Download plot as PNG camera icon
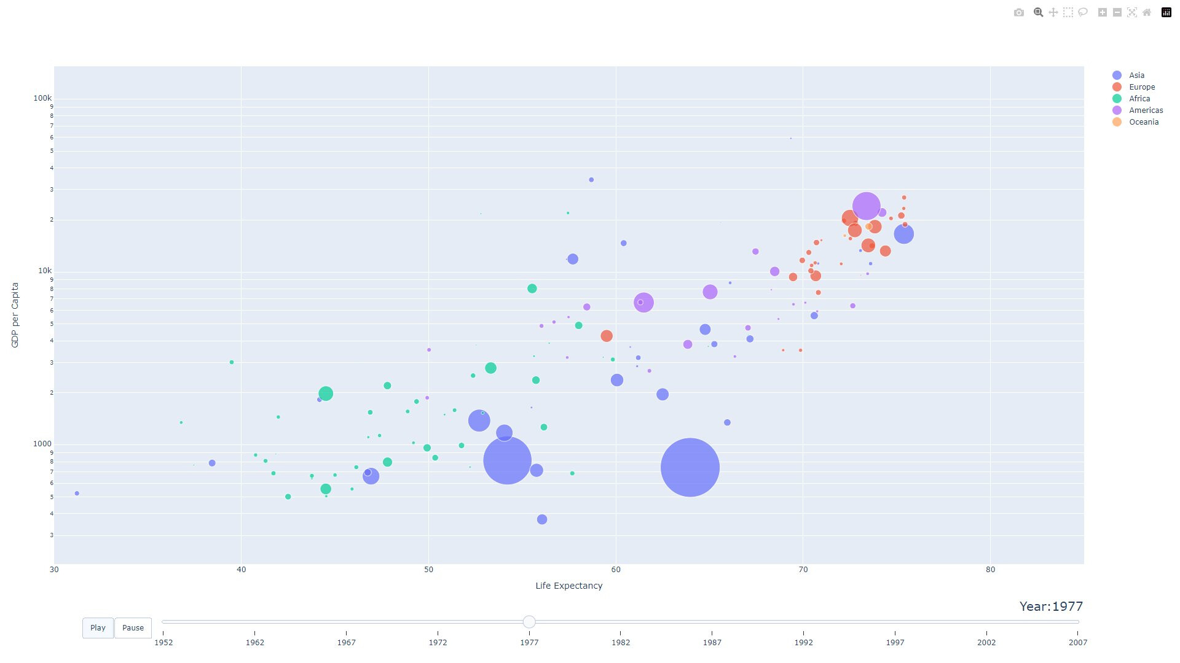 (x=1019, y=12)
